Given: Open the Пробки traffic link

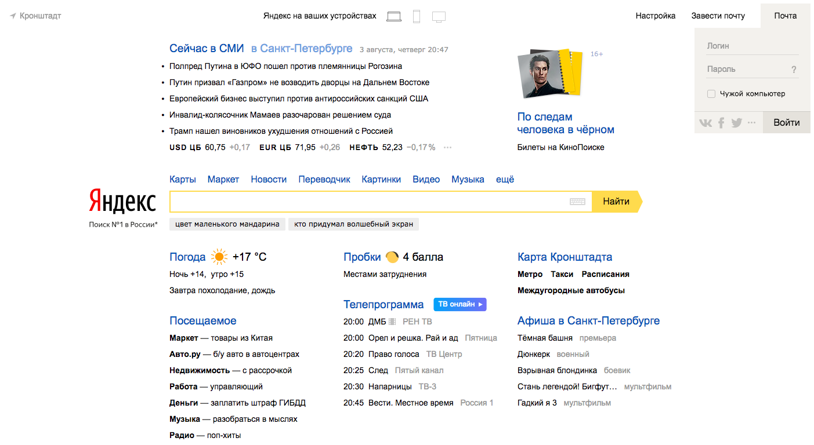Looking at the screenshot, I should [x=362, y=257].
